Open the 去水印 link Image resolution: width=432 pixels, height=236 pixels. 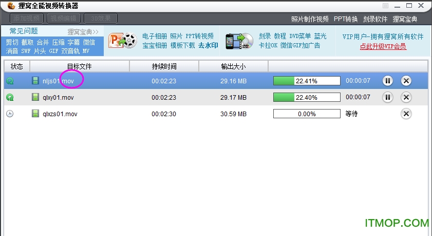[x=208, y=45]
